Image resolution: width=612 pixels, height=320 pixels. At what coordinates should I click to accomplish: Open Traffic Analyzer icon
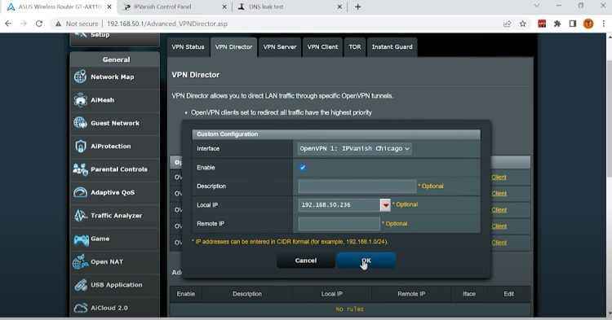80,215
